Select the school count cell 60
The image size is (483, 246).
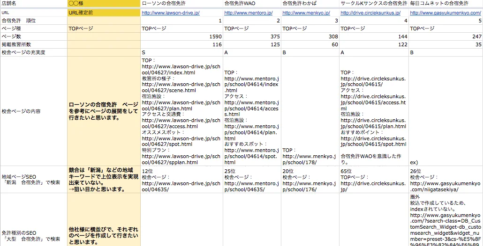310,44
